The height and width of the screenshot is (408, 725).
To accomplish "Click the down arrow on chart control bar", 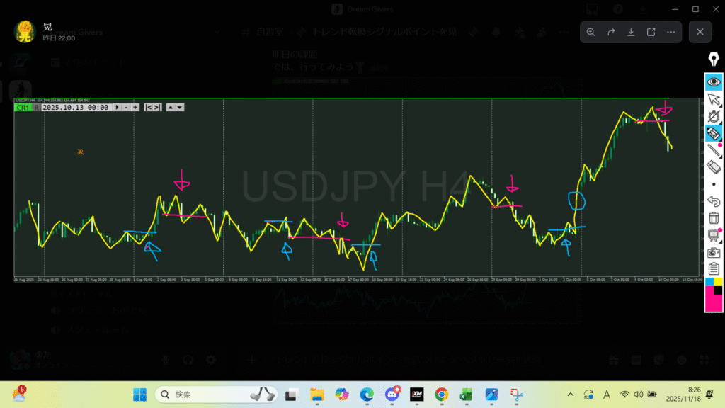I will click(180, 108).
